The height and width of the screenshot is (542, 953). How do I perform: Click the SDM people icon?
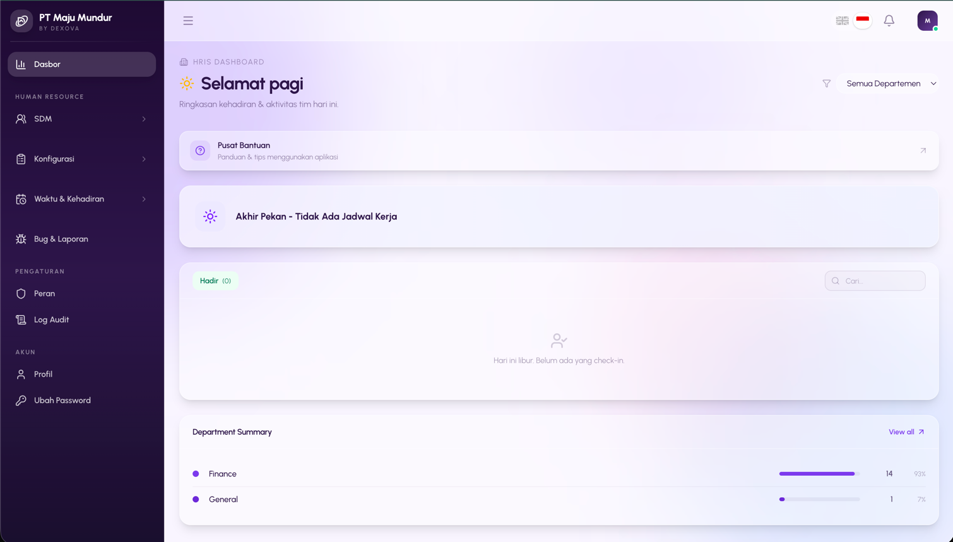(x=21, y=119)
